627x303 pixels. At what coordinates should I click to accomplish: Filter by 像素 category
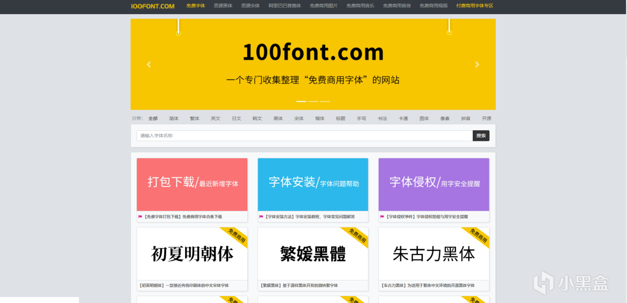[445, 118]
